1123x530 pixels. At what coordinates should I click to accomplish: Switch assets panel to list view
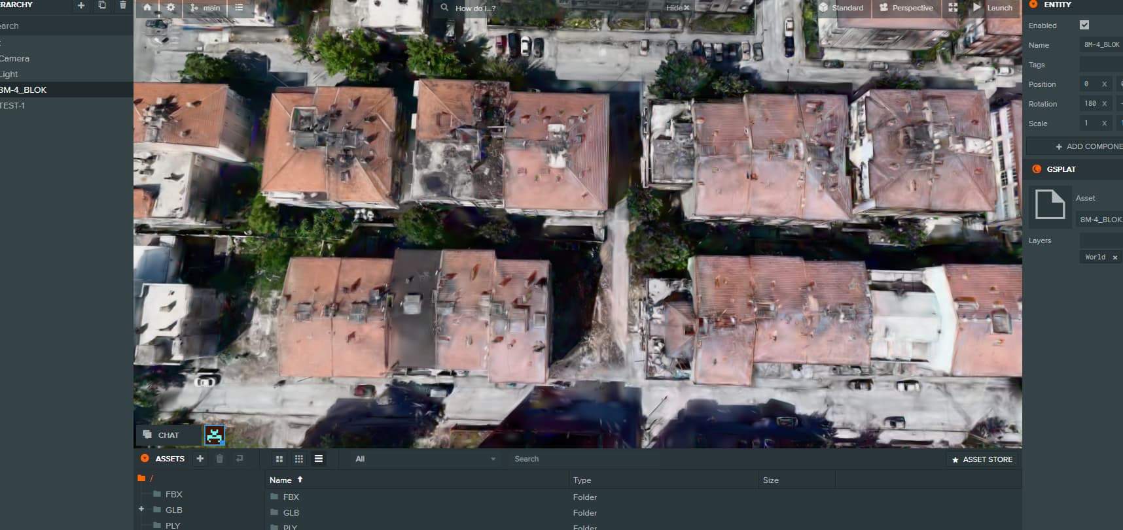click(319, 459)
